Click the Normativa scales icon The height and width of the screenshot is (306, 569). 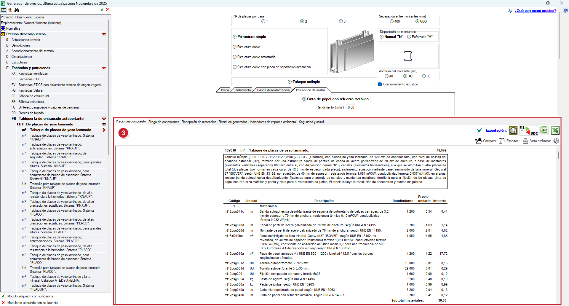[3, 28]
